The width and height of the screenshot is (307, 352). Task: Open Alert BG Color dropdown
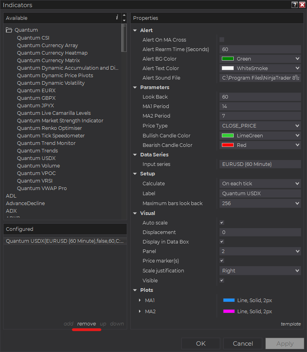click(x=260, y=59)
